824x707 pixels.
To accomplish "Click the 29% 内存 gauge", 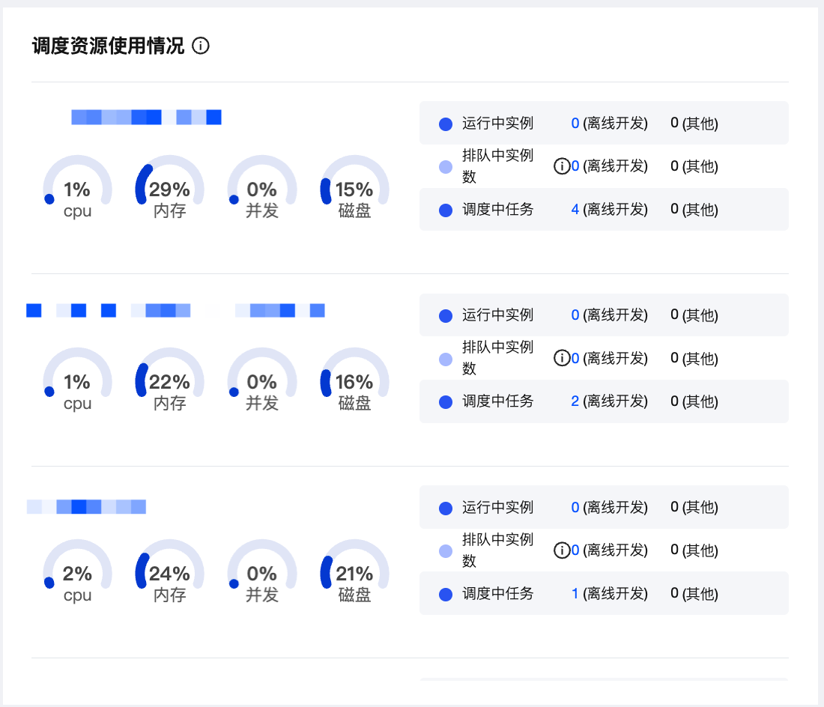I will tap(169, 187).
